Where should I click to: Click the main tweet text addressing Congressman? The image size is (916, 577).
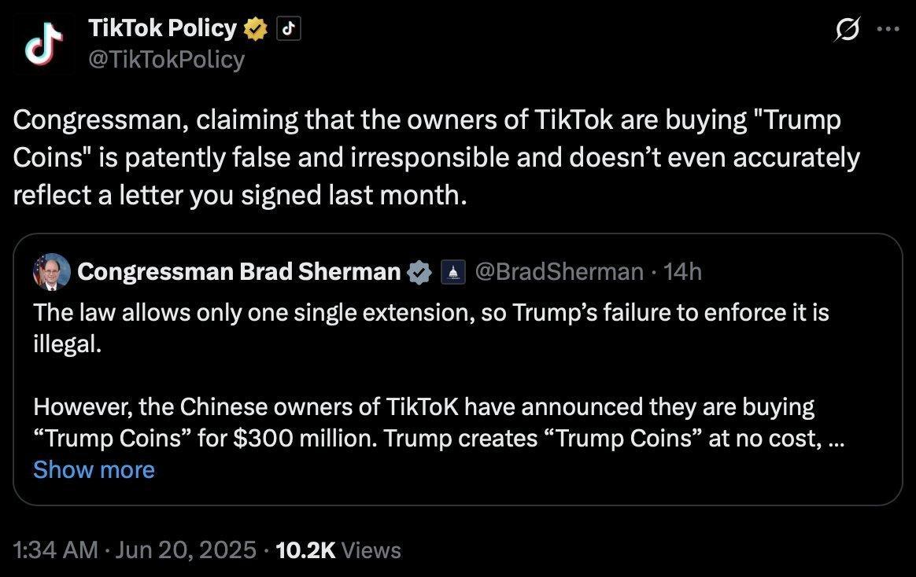[436, 157]
